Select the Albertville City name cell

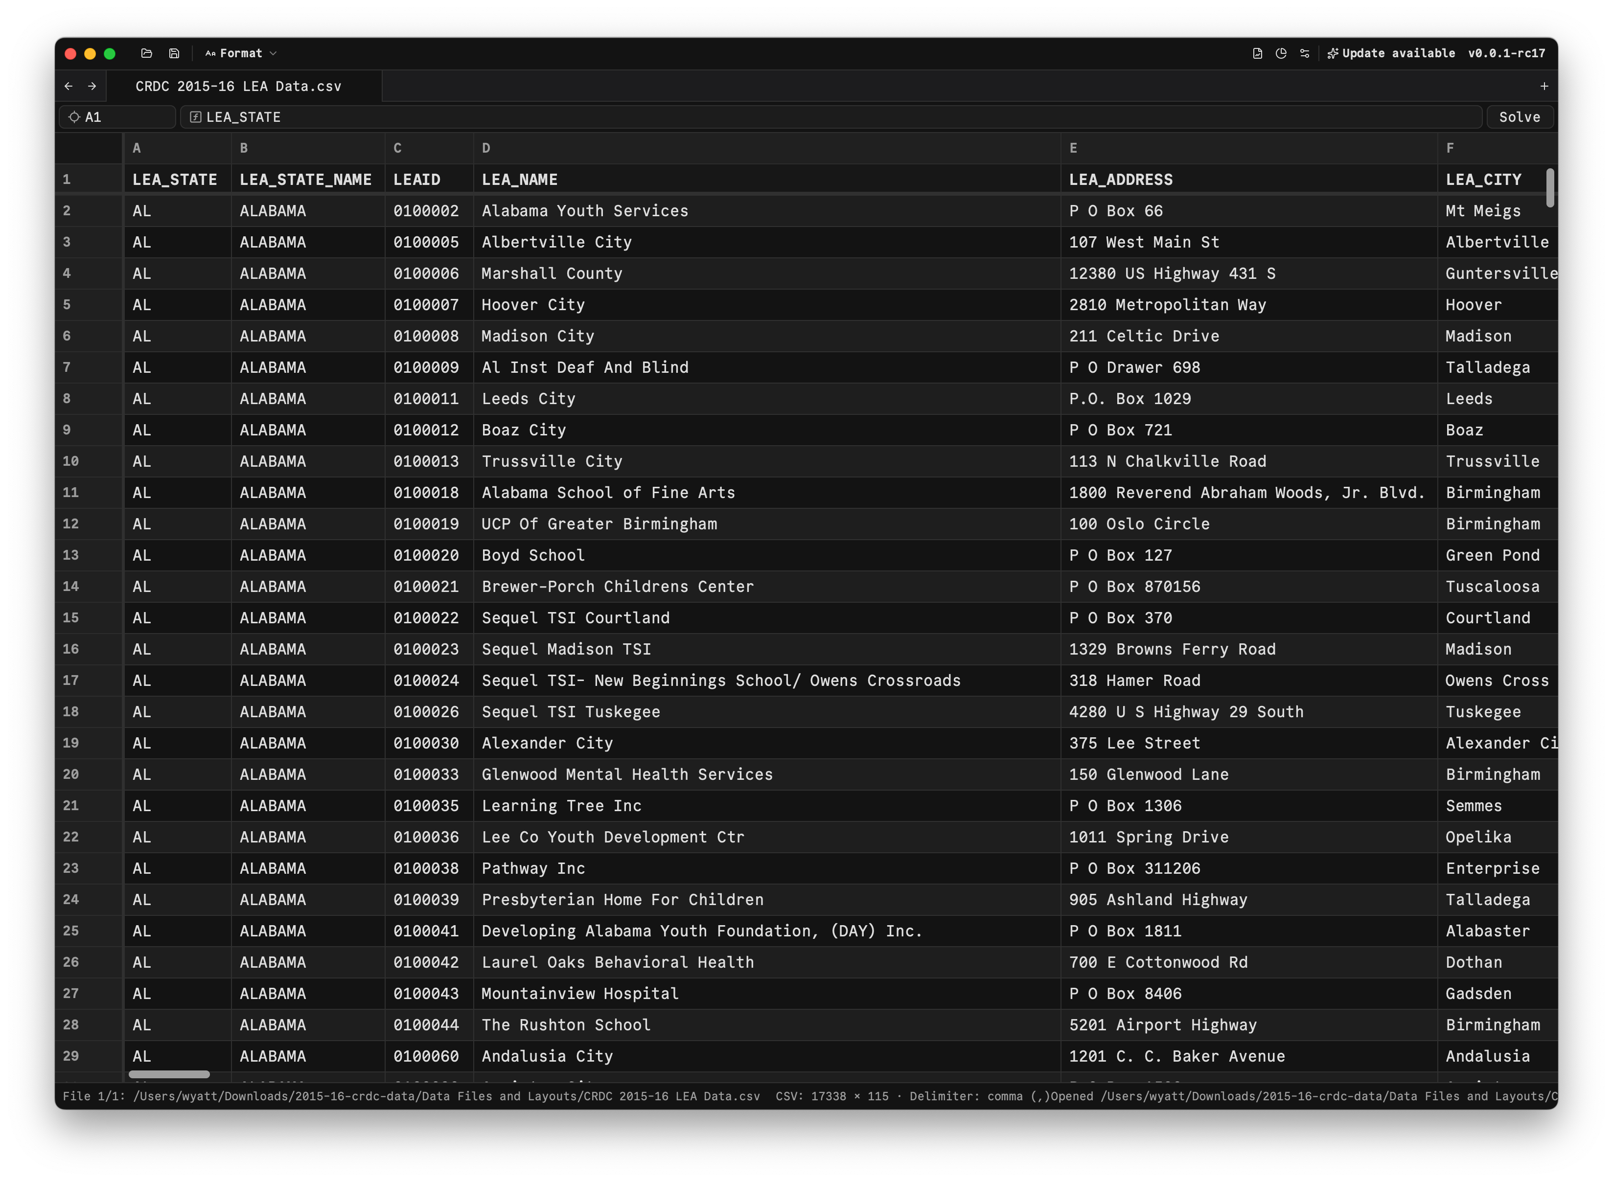coord(766,242)
